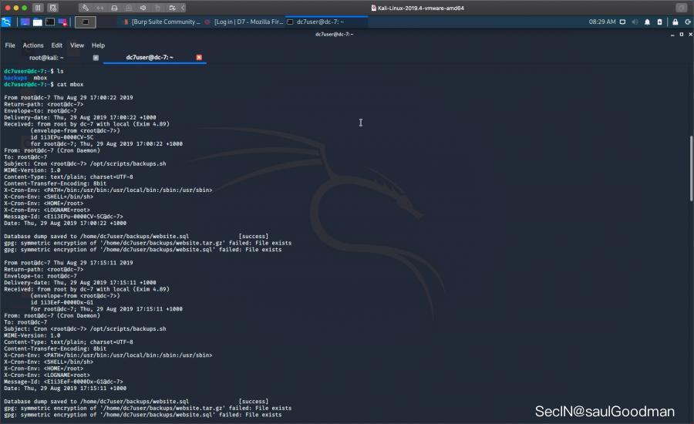Open the File menu in terminal
The width and height of the screenshot is (694, 424).
10,45
